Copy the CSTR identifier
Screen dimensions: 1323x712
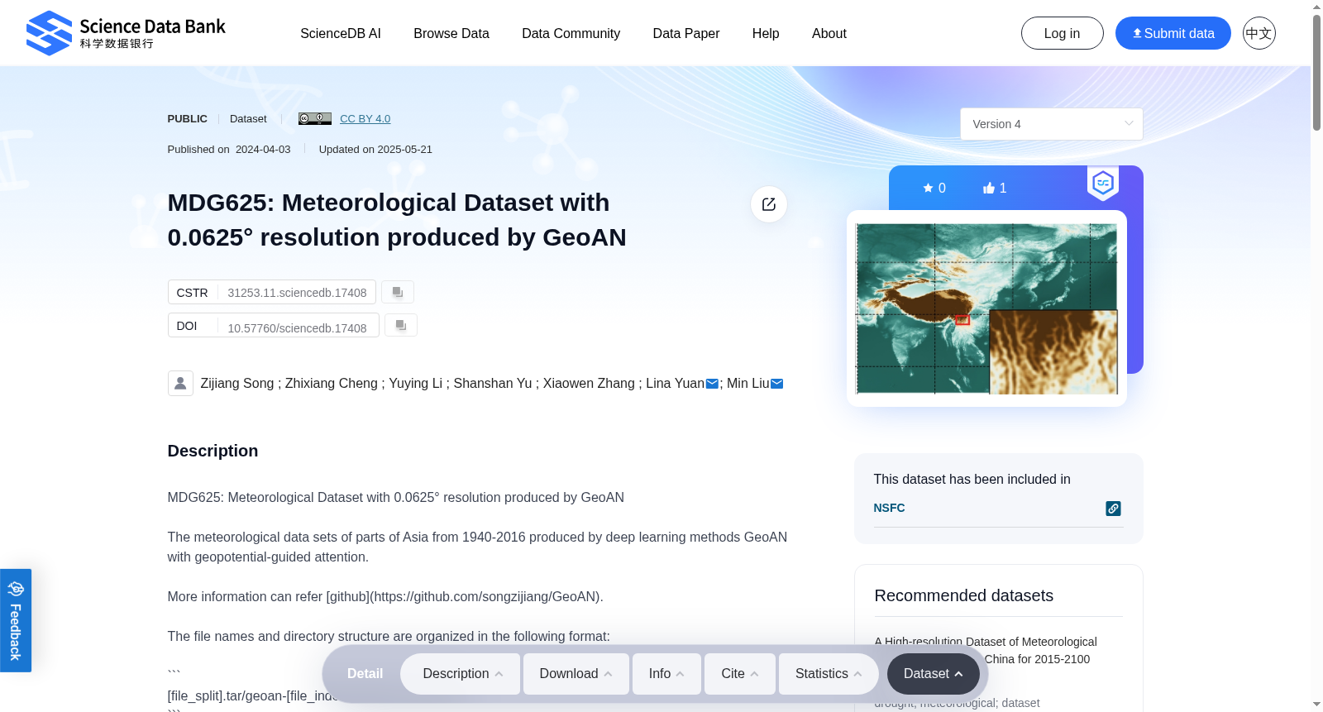[x=398, y=292]
